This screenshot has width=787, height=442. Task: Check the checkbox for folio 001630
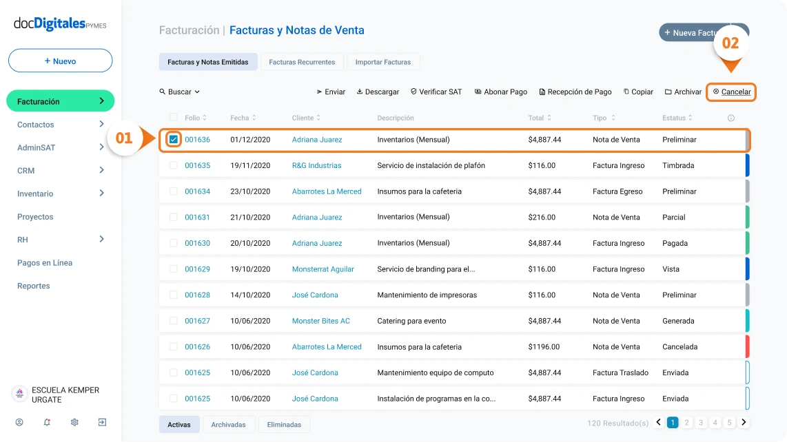pos(173,243)
